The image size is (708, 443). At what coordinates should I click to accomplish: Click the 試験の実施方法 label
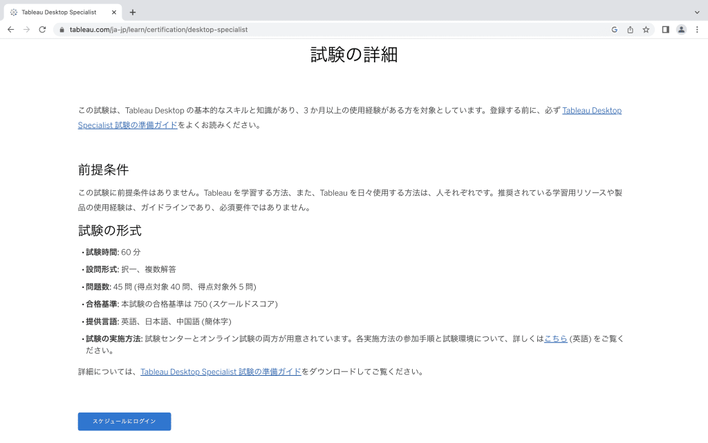[x=114, y=338]
